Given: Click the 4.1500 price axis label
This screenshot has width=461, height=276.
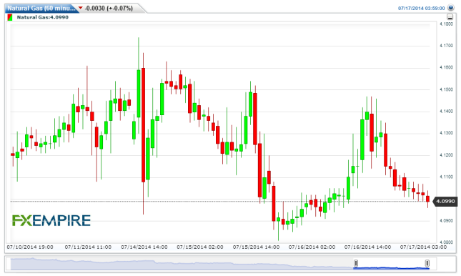Looking at the screenshot, I should point(446,89).
